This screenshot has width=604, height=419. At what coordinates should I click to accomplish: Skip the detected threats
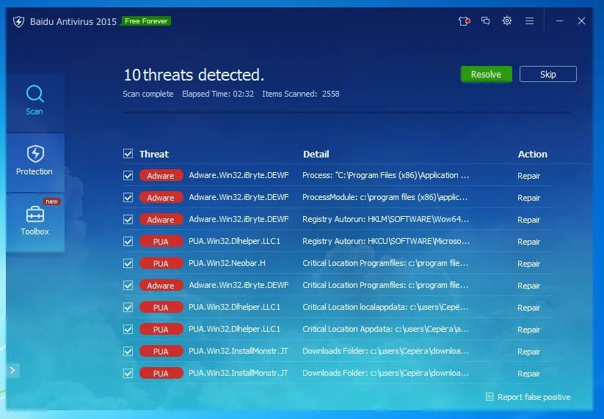547,74
